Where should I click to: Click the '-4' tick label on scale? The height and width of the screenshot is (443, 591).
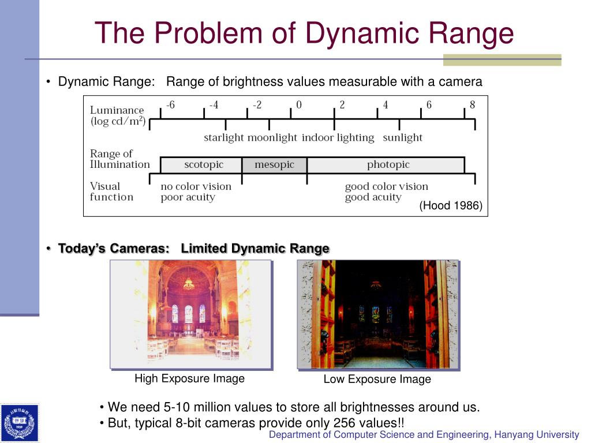click(214, 105)
